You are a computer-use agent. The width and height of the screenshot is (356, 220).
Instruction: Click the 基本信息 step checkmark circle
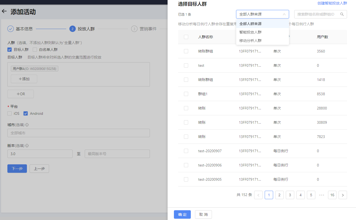click(x=11, y=29)
